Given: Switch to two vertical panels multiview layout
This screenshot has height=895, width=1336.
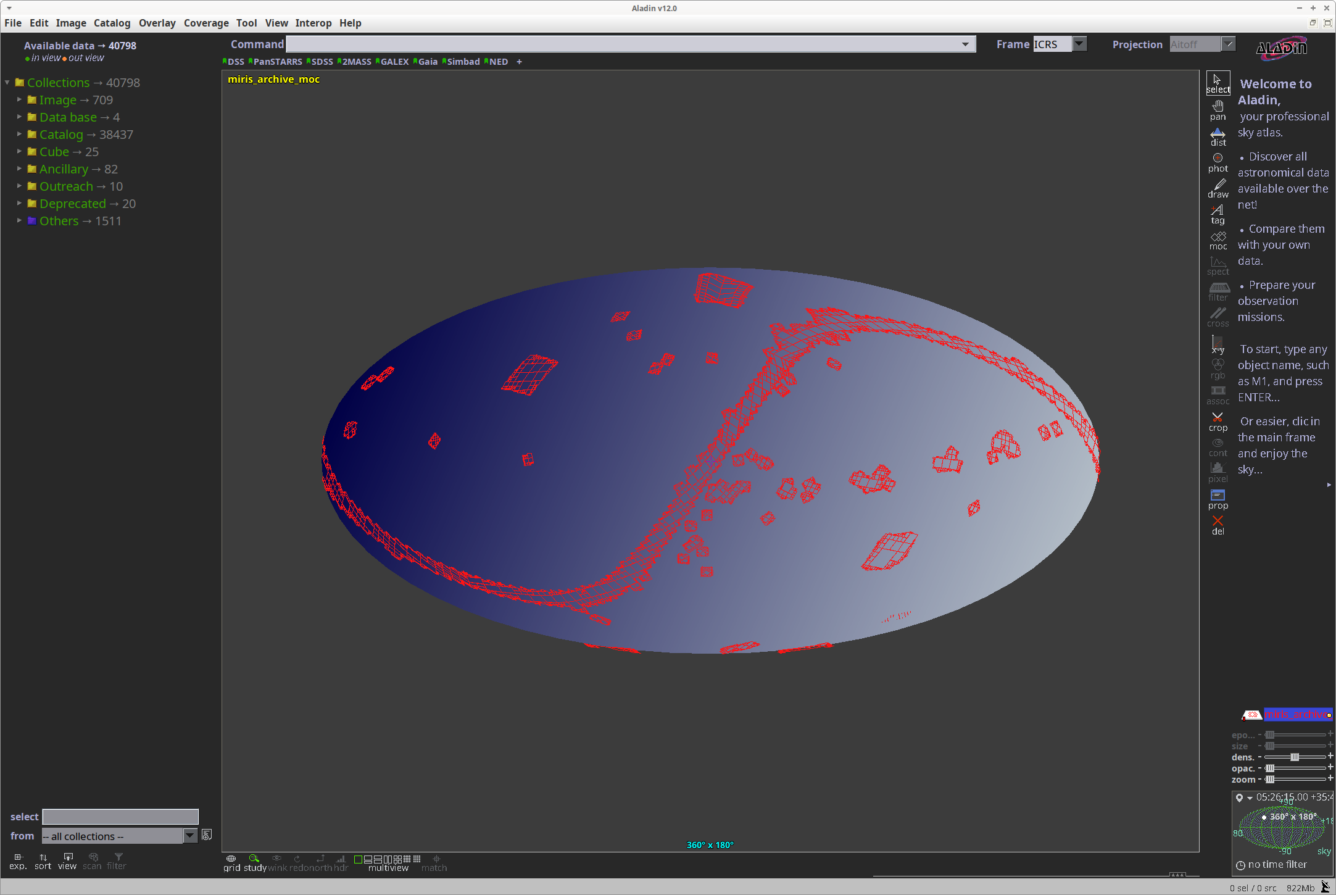Looking at the screenshot, I should click(x=388, y=859).
